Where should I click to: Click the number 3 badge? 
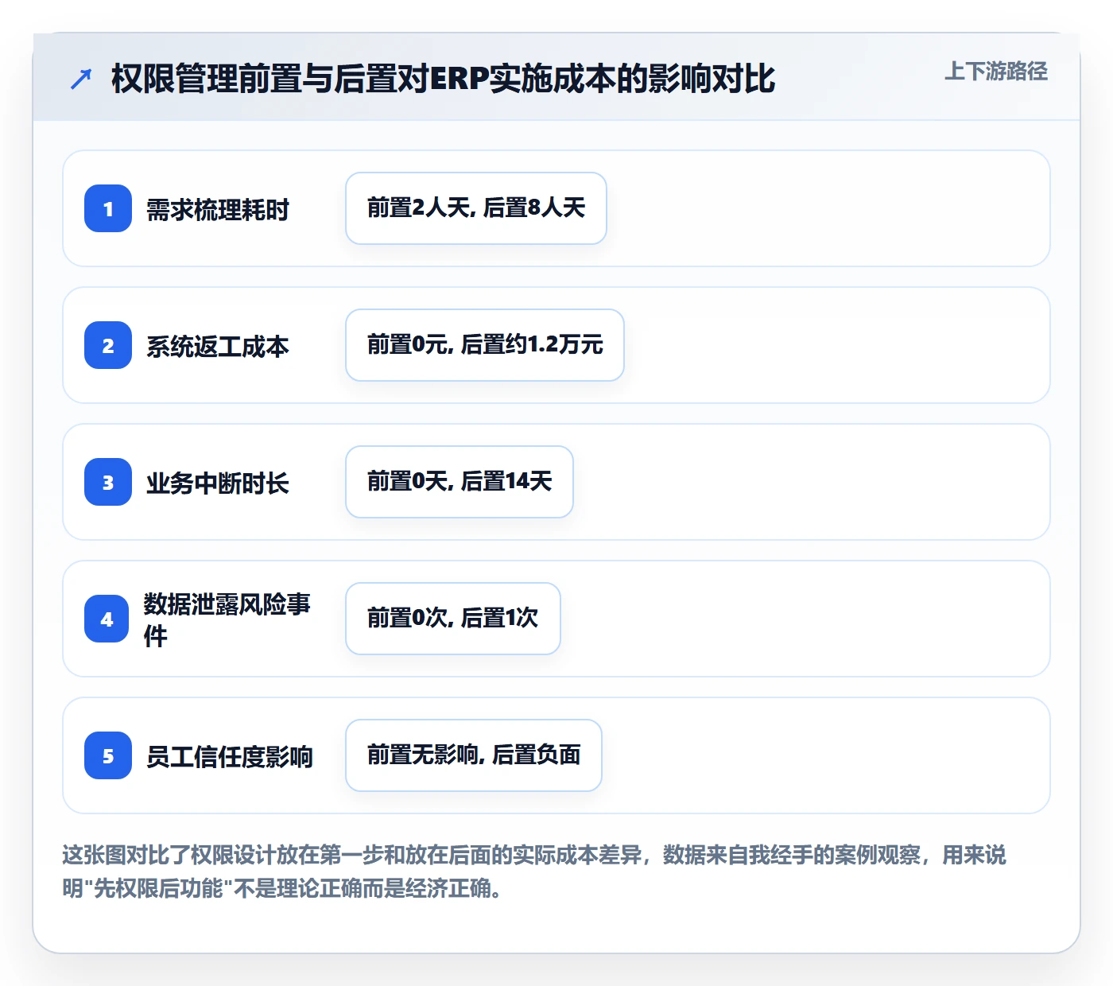coord(108,482)
